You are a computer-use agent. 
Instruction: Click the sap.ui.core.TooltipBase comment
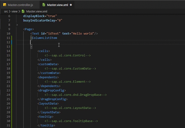click(71, 121)
